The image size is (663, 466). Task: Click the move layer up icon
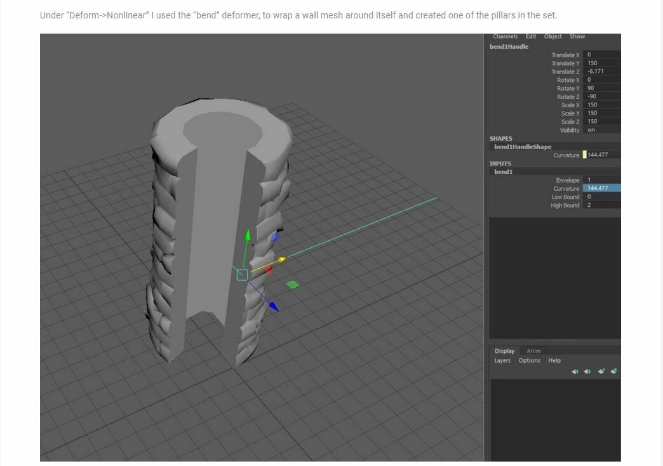[575, 372]
